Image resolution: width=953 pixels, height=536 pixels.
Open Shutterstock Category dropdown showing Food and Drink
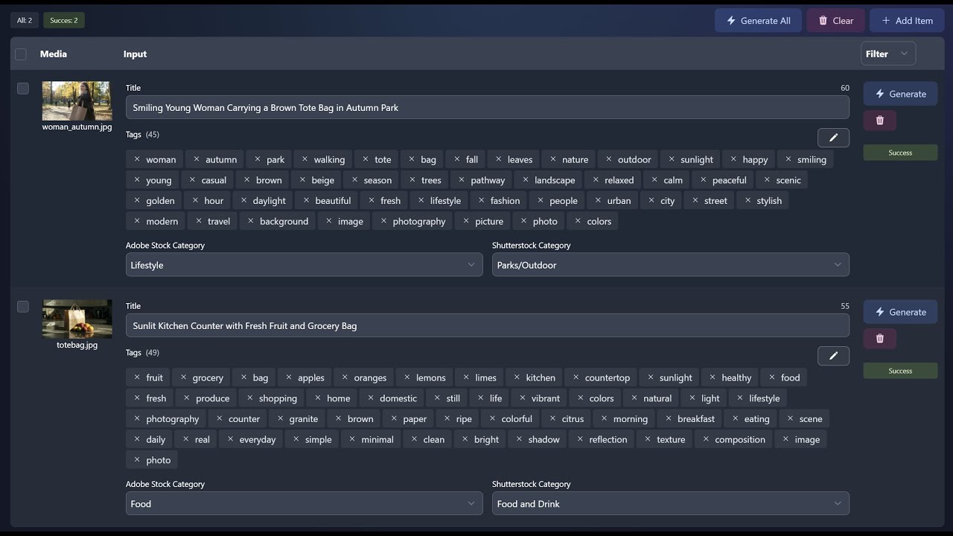[x=670, y=504]
